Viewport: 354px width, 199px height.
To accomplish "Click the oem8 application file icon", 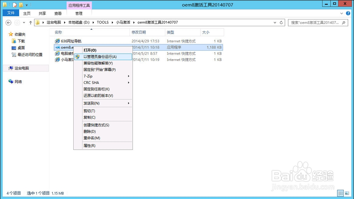I will tap(57, 47).
